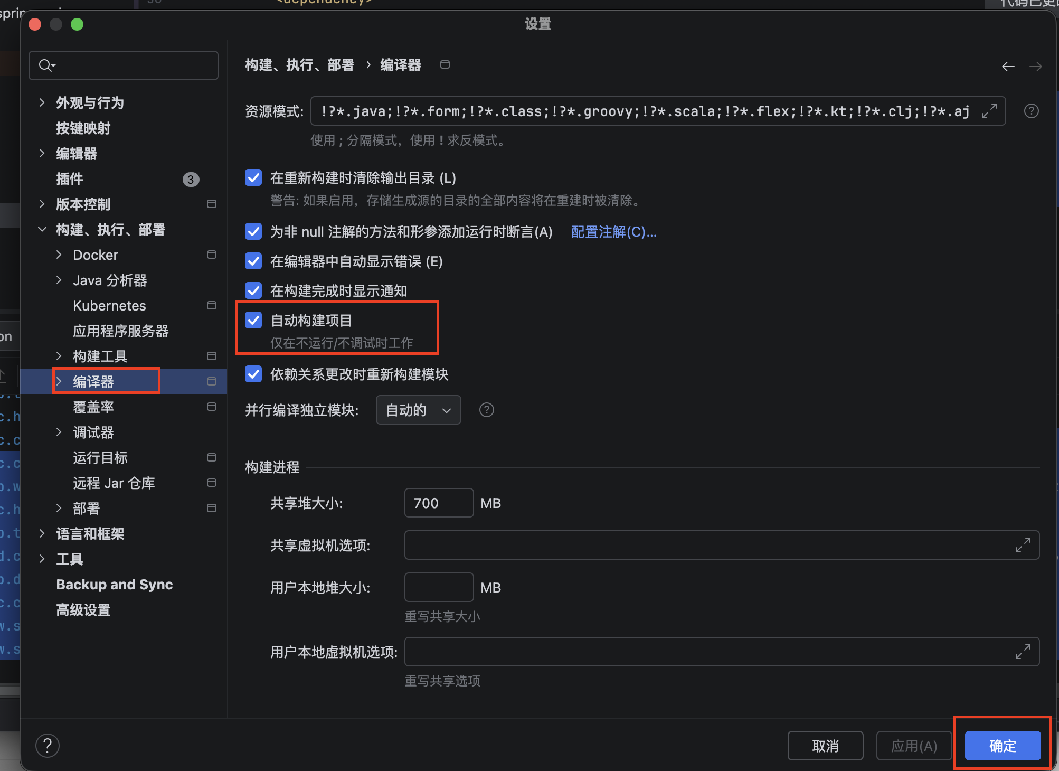Expand the user-local VM options field
The height and width of the screenshot is (771, 1059).
[1023, 652]
